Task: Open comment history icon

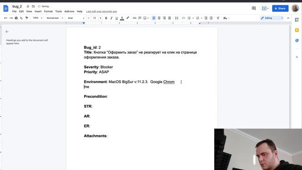Action: [254, 8]
